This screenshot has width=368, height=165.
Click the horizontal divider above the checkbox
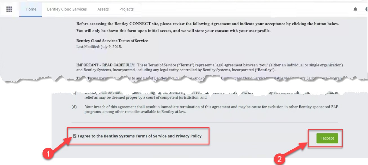click(205, 122)
